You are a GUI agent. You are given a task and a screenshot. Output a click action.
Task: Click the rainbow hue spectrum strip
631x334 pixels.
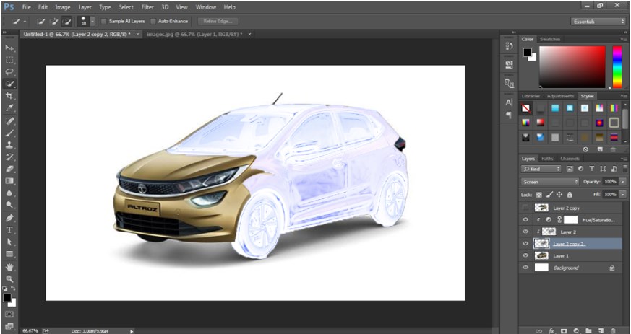[x=617, y=67]
